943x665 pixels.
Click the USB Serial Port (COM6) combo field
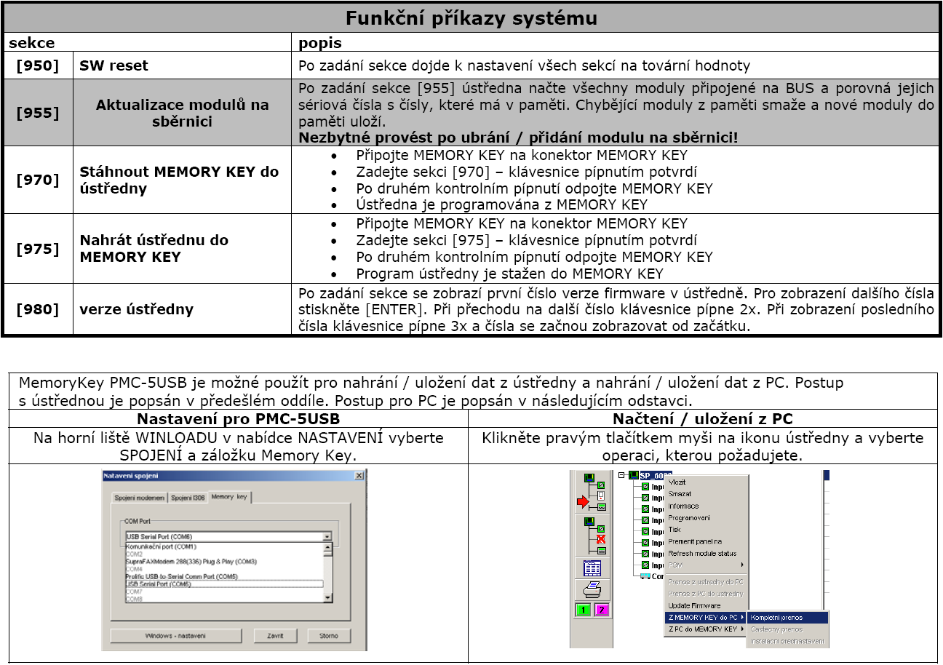[228, 536]
